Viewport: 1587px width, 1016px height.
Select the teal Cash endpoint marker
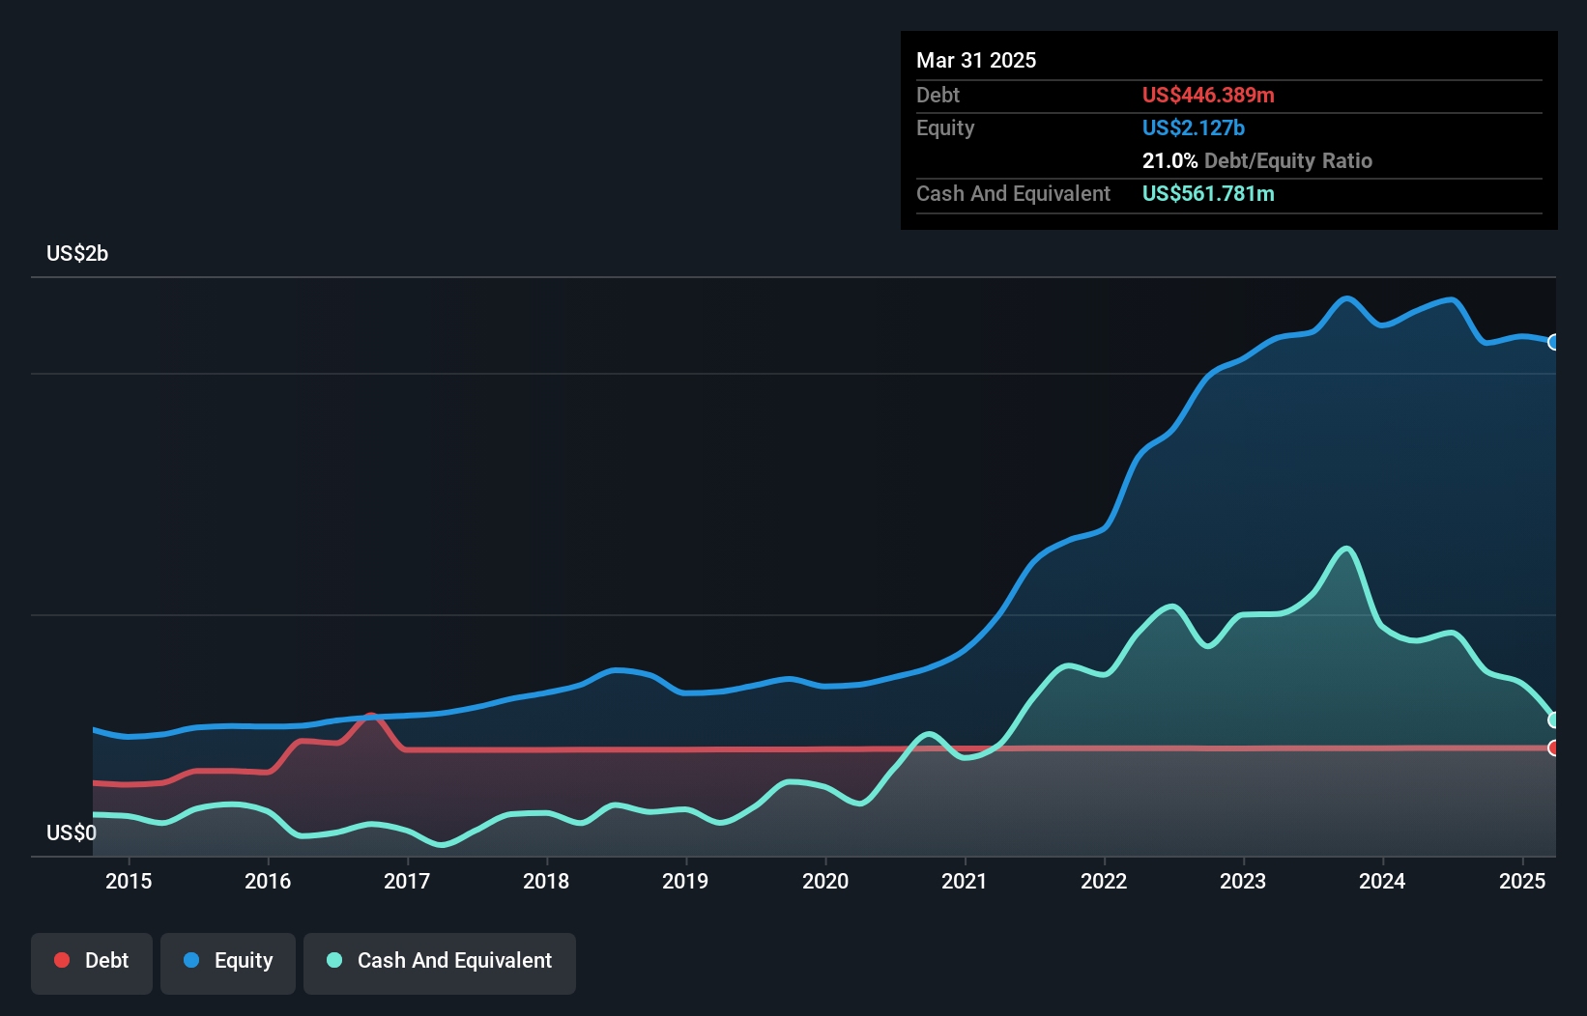click(1553, 720)
